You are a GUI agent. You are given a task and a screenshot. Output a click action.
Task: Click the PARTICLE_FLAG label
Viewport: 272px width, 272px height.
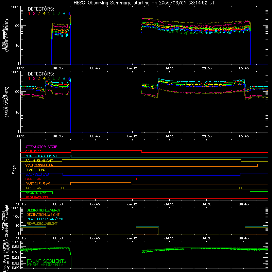38,184
